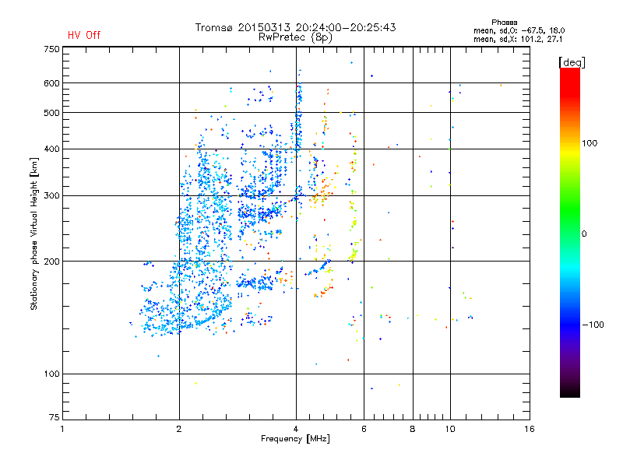Click the "[deg]" colorbar unit label
Screen dimensions: 623x467
pyautogui.click(x=572, y=62)
